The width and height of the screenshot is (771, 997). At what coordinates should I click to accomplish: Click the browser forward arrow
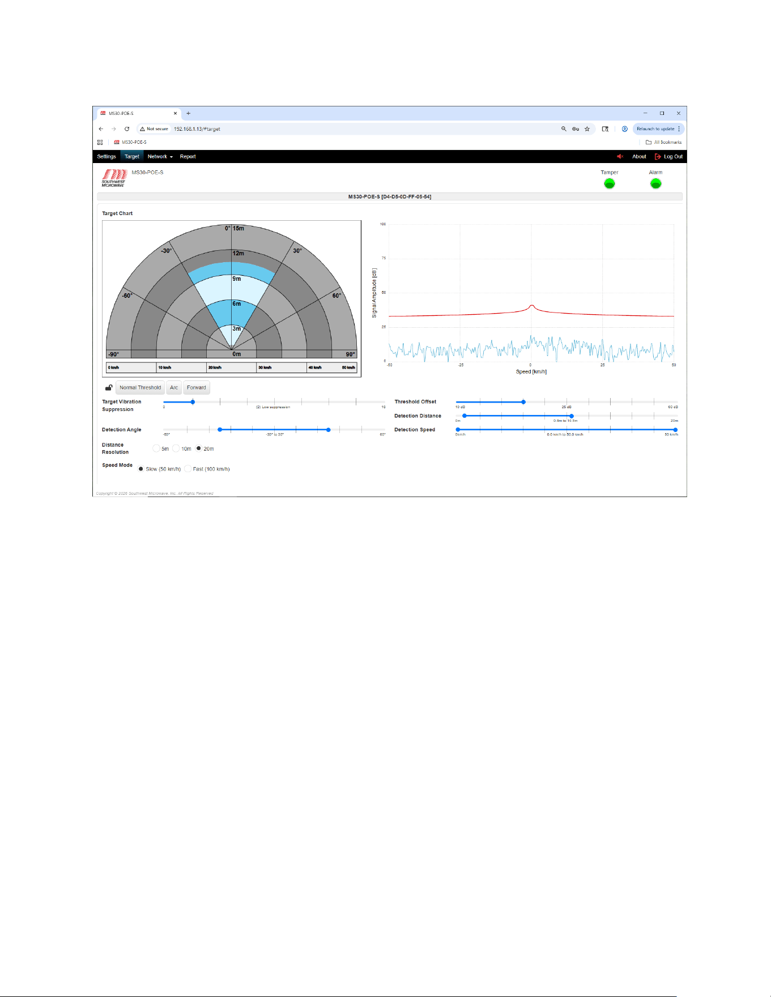tap(114, 129)
